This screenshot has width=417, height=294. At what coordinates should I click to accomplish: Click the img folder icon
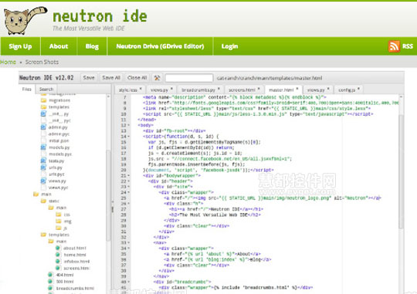pyautogui.click(x=59, y=221)
